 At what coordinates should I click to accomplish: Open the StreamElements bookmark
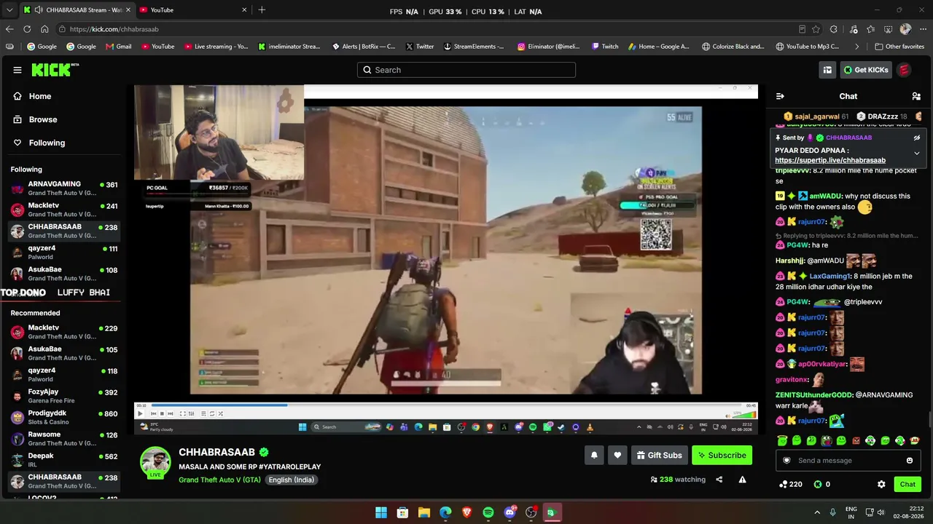[x=473, y=47]
